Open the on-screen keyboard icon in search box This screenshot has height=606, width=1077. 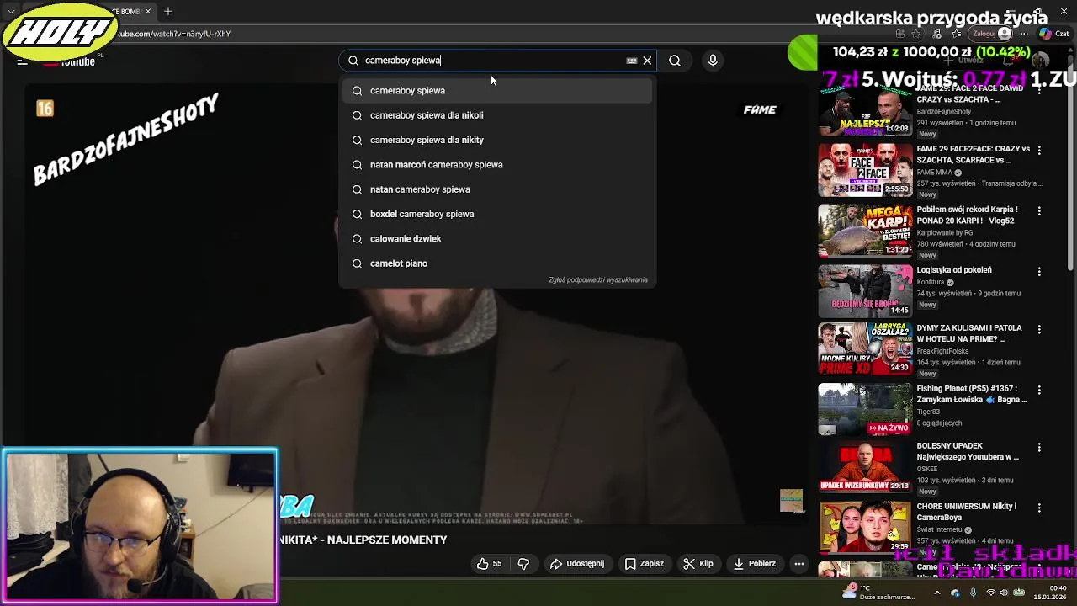point(631,61)
